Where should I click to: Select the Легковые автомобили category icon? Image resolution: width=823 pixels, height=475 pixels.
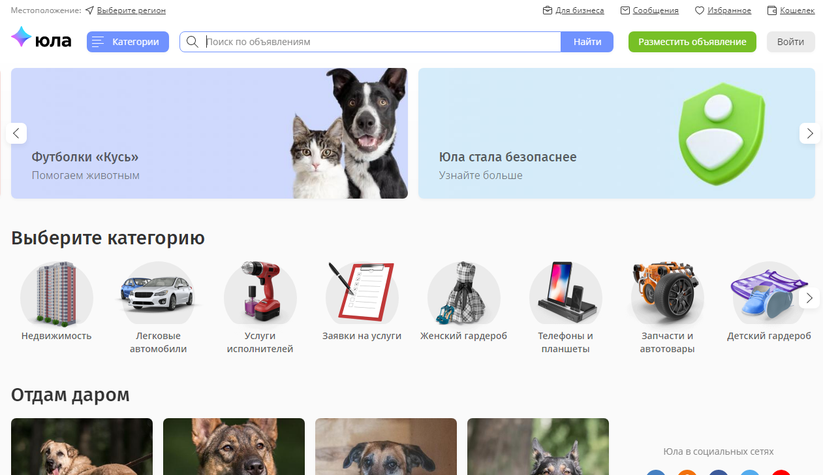159,293
